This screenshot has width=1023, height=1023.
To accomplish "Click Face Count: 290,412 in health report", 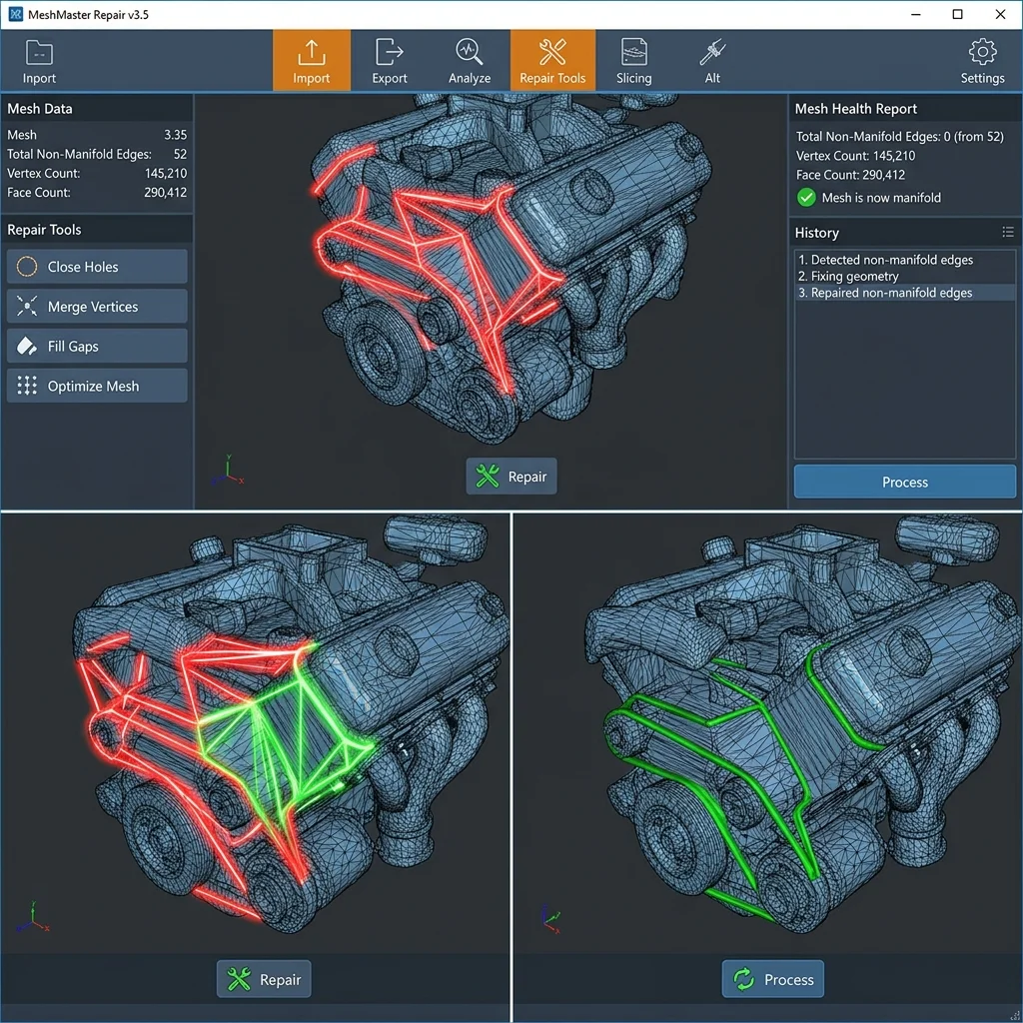I will pos(850,175).
